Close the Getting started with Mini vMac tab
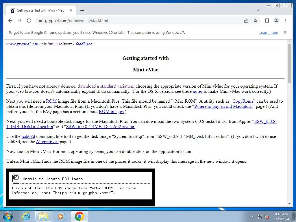Image resolution: width=296 pixels, height=222 pixels. coord(71,10)
